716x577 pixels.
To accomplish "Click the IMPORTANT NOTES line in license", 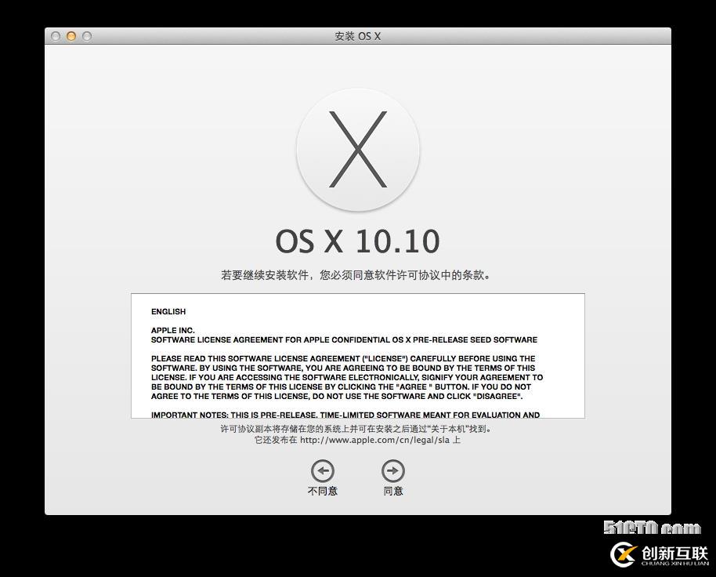I will click(x=345, y=415).
